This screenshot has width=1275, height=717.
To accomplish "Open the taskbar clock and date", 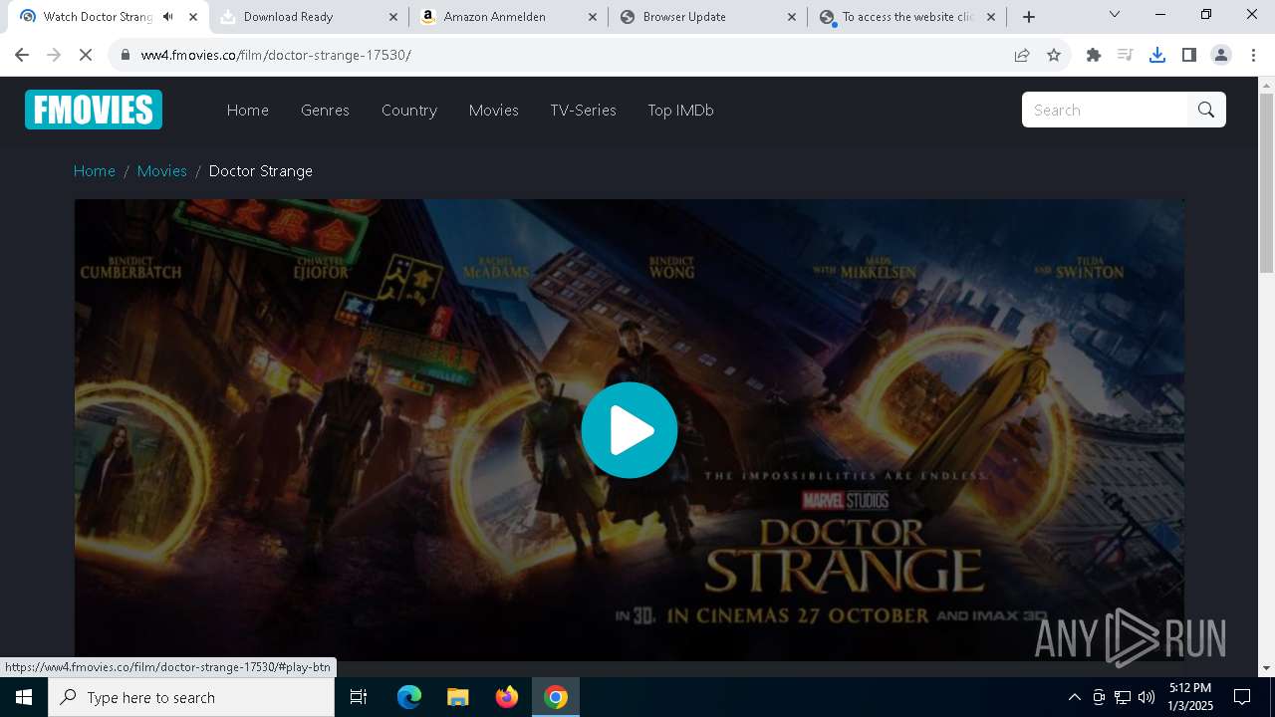I will (x=1190, y=697).
